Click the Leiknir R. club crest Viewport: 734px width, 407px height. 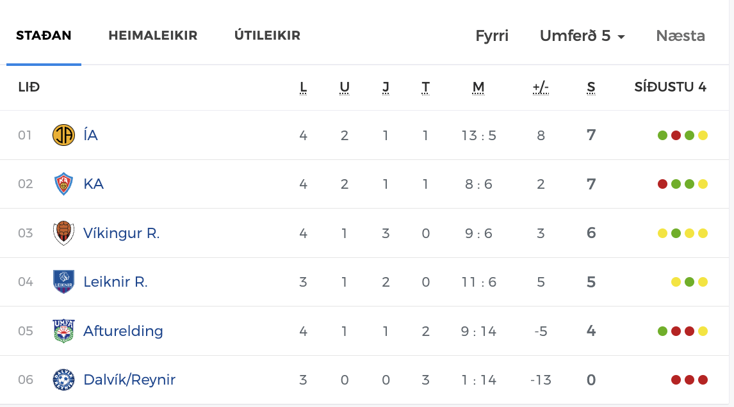tap(63, 282)
